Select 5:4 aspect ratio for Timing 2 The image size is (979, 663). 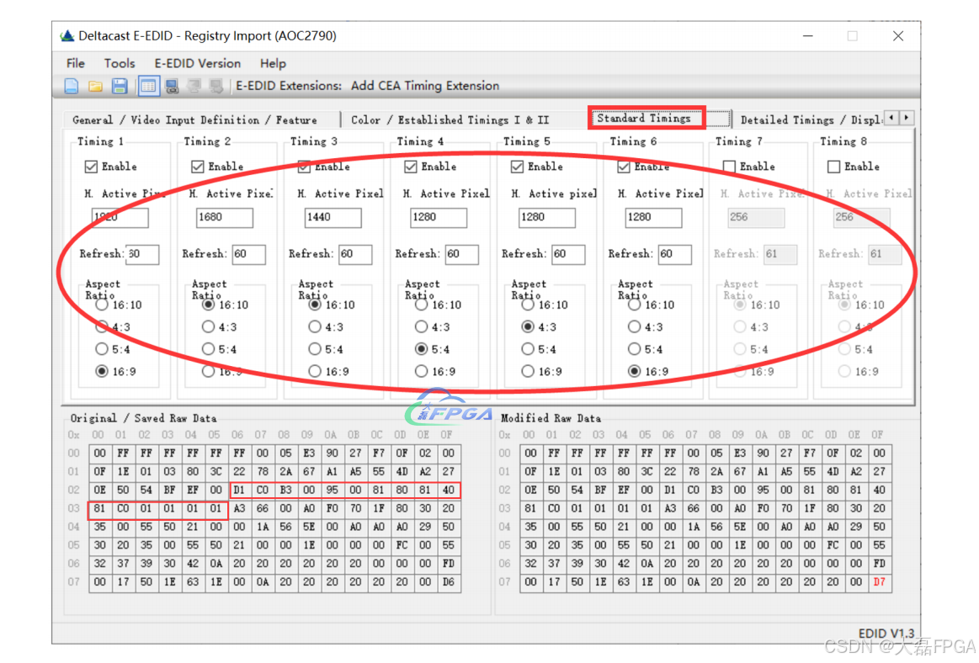pyautogui.click(x=209, y=349)
